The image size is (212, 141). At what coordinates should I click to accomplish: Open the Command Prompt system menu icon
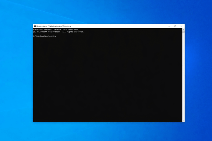click(35, 26)
